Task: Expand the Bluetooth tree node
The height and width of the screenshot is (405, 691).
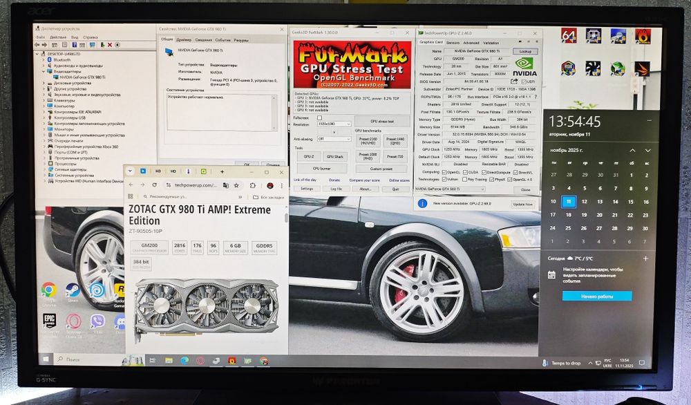Action: (x=44, y=59)
